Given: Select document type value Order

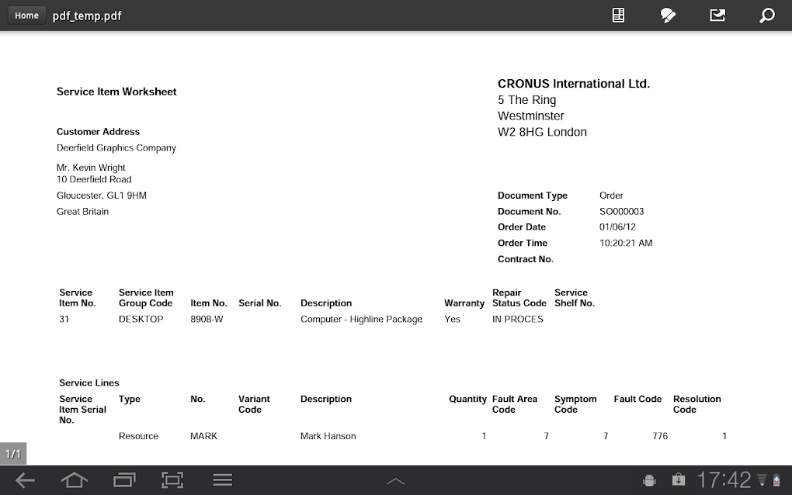Looking at the screenshot, I should pos(611,196).
